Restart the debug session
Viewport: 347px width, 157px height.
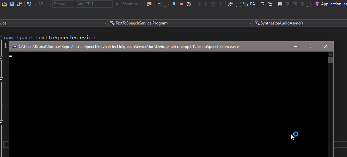pyautogui.click(x=189, y=4)
